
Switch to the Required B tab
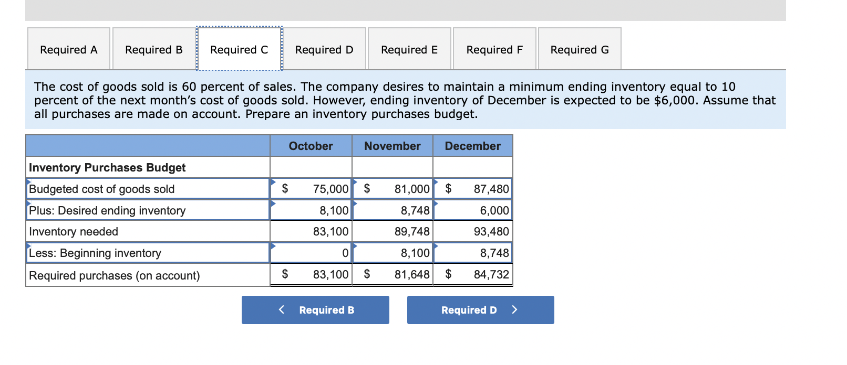tap(154, 49)
